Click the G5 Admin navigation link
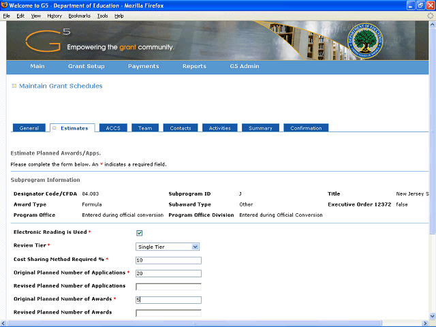The image size is (436, 327). pyautogui.click(x=244, y=66)
